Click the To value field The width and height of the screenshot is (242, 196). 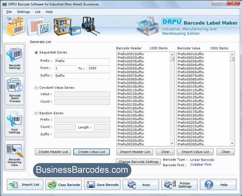click(x=99, y=68)
